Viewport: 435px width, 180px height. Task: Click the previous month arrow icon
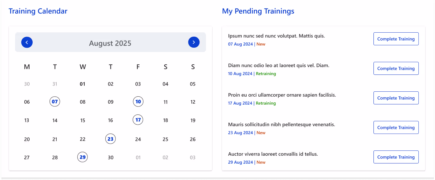[27, 42]
